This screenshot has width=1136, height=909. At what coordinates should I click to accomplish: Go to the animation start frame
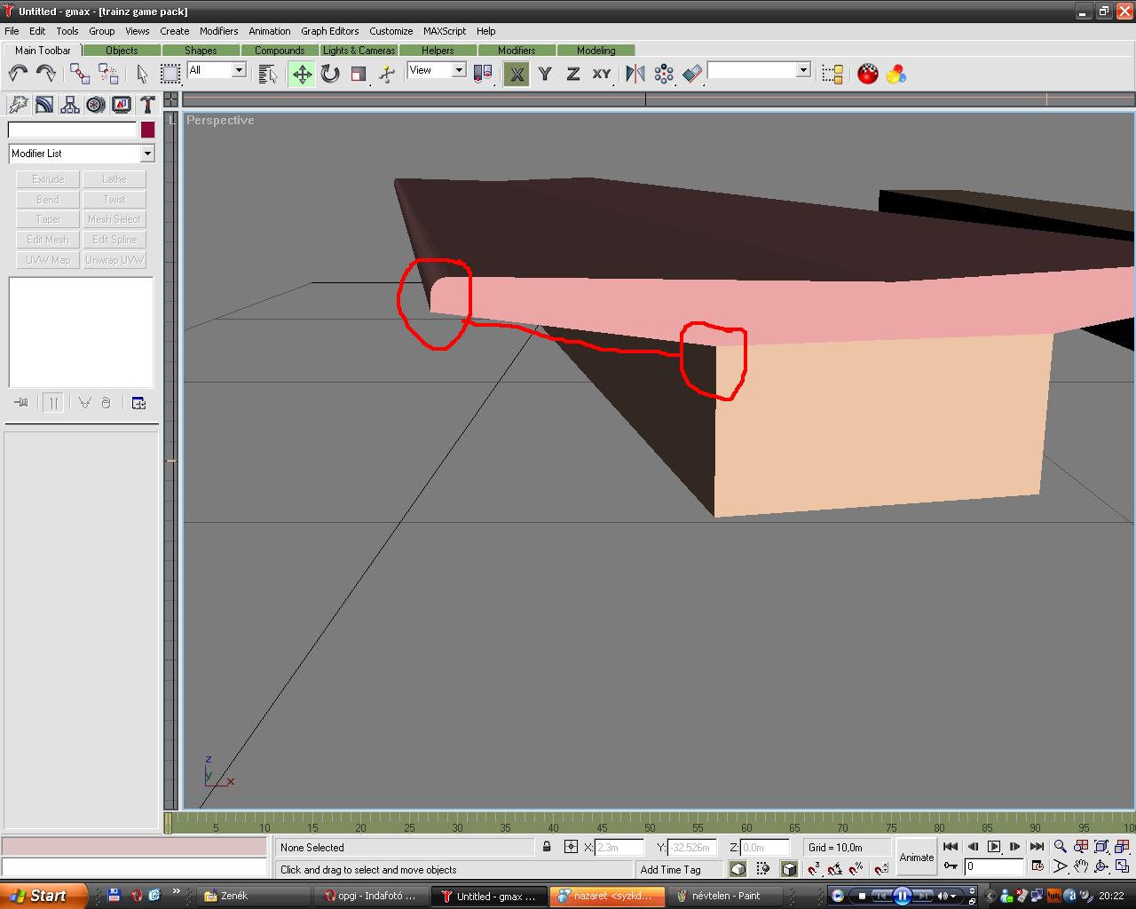point(951,847)
